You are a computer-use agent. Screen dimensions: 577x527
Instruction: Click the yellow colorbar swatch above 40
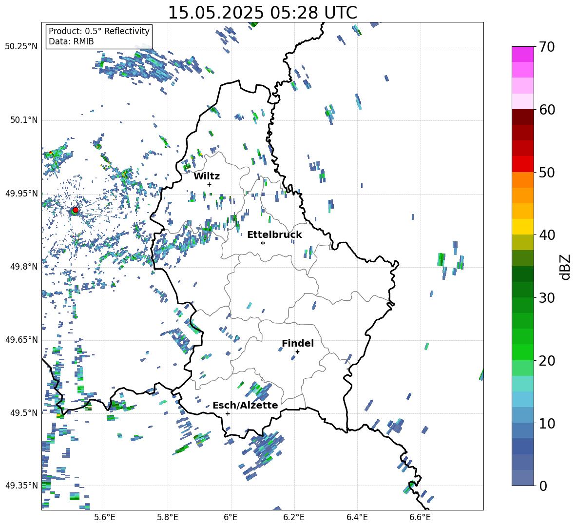(522, 227)
